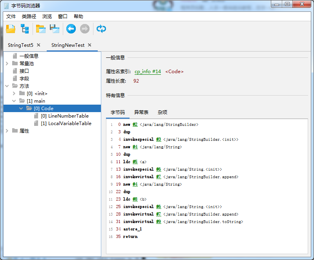This screenshot has width=314, height=260.
Task: Go back with the blue arrow button
Action: click(x=71, y=29)
